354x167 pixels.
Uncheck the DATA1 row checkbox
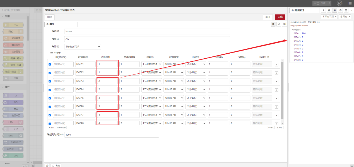tap(50, 64)
